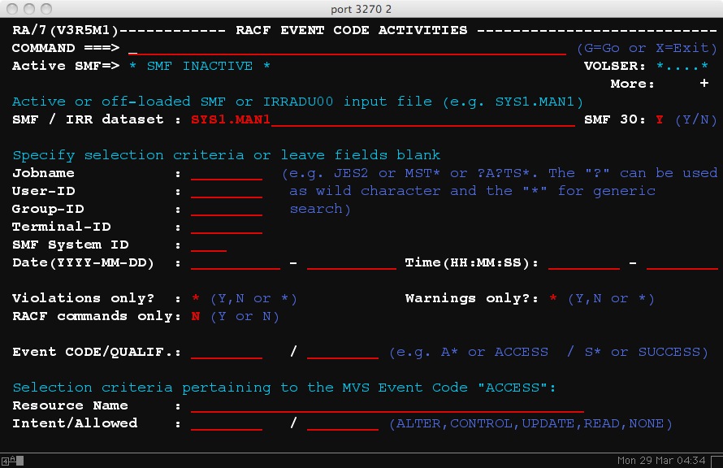Click the VOLSER value "*....*"
The height and width of the screenshot is (468, 723).
[682, 66]
